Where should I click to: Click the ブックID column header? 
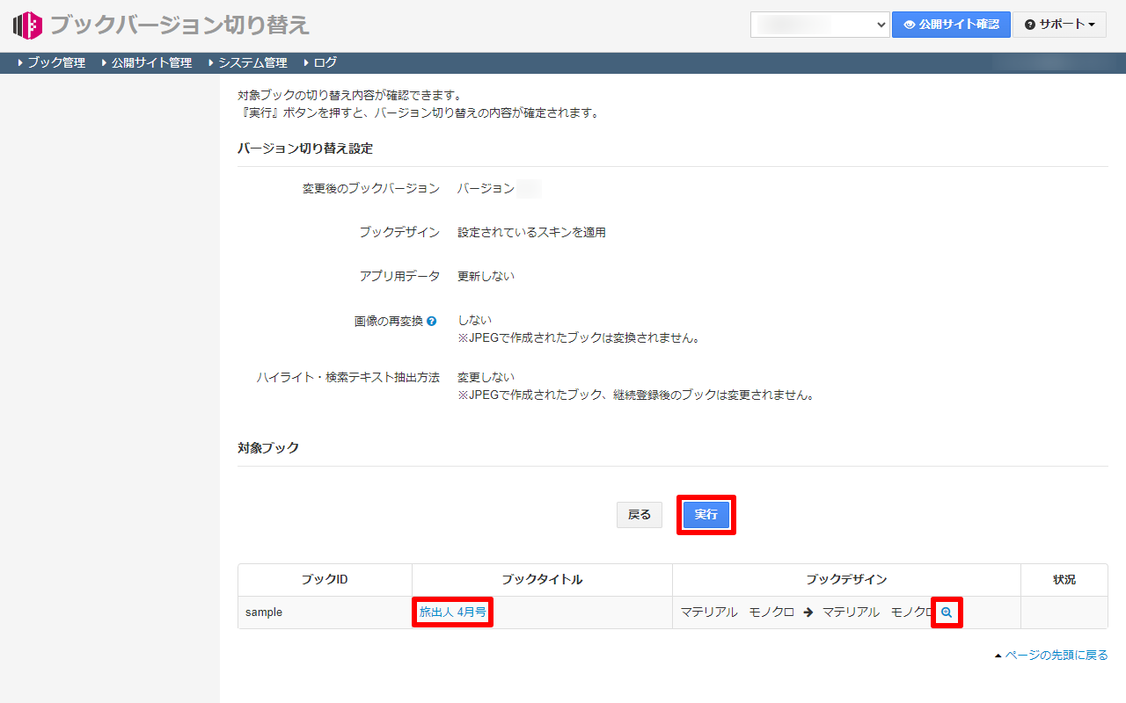325,580
